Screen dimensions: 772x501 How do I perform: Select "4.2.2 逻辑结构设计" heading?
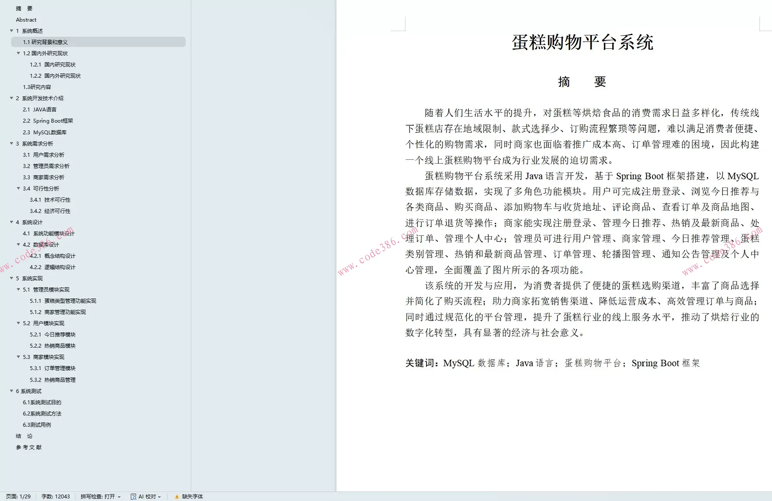tap(54, 267)
